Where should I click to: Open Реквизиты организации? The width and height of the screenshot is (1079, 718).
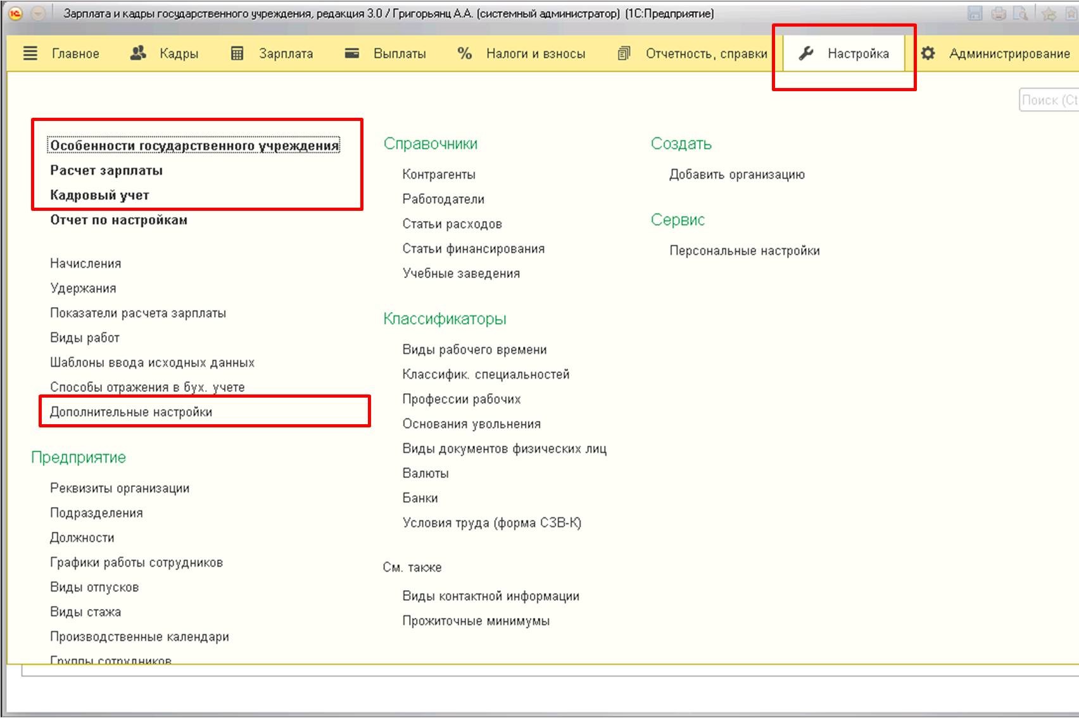(120, 488)
